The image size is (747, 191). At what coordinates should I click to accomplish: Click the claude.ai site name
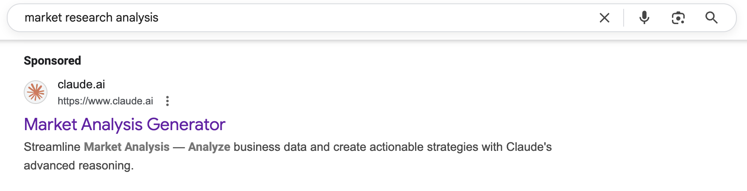[x=81, y=85]
